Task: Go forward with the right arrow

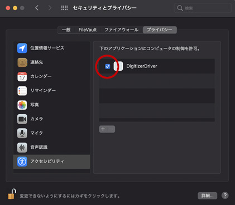Action: click(x=50, y=8)
